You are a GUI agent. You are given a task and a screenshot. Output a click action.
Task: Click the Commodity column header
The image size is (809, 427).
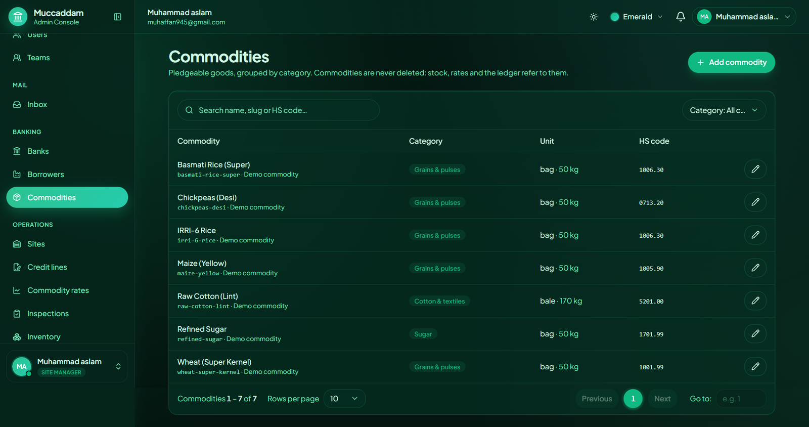(199, 141)
